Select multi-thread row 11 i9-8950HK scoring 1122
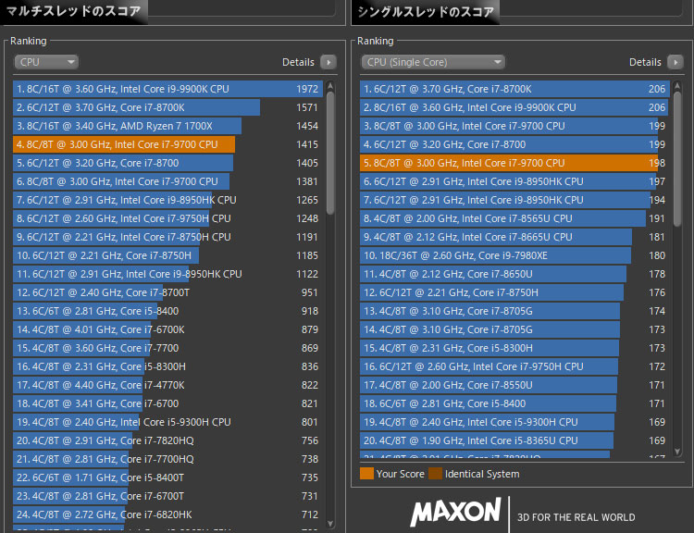Image resolution: width=694 pixels, height=533 pixels. click(x=167, y=274)
